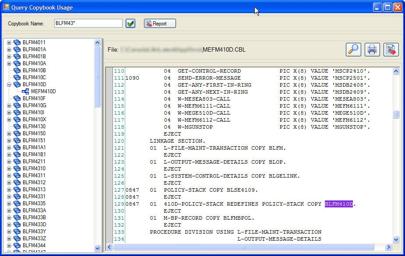Click the BLFM4312 copybook book icon
The width and height of the screenshot is (405, 256).
pyautogui.click(x=17, y=182)
